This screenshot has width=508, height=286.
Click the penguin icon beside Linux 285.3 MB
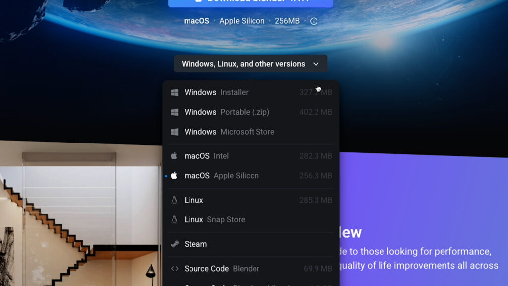coord(174,200)
